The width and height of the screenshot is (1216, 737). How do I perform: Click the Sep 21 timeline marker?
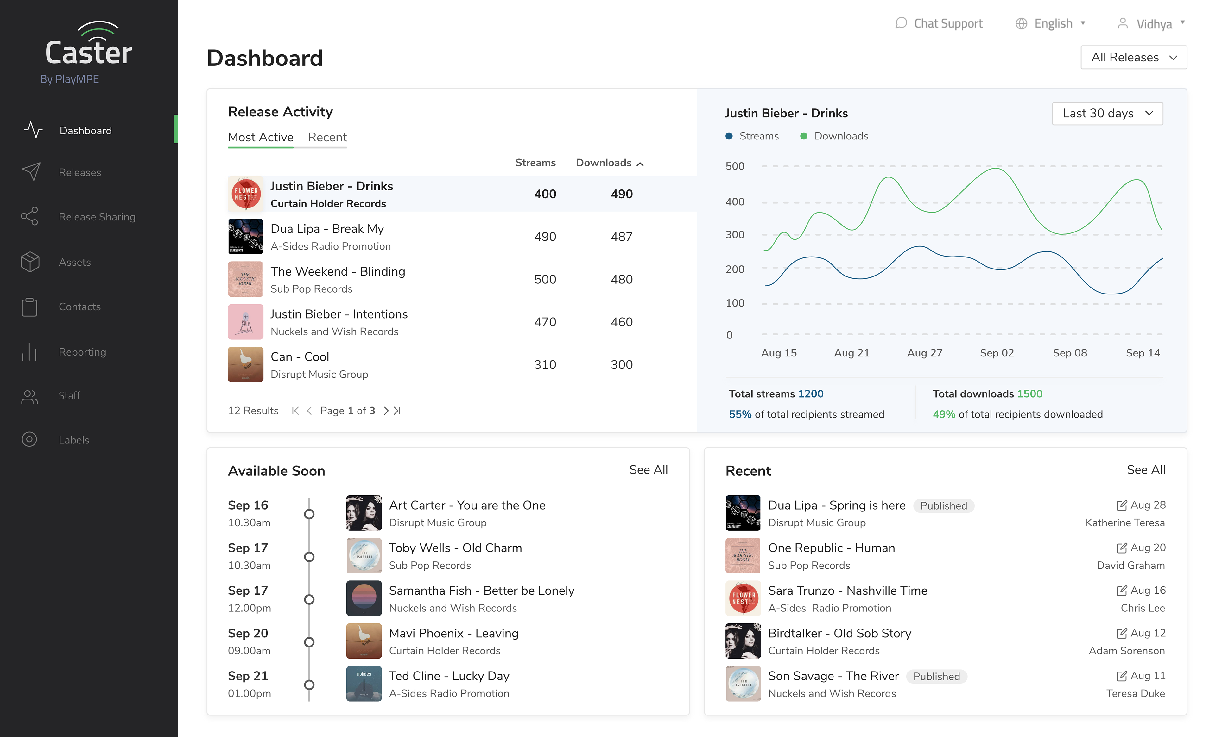[309, 685]
